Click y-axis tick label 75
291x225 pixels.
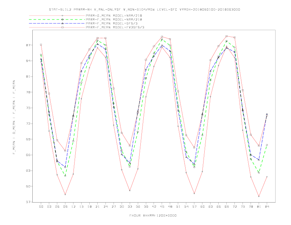pos(29,108)
